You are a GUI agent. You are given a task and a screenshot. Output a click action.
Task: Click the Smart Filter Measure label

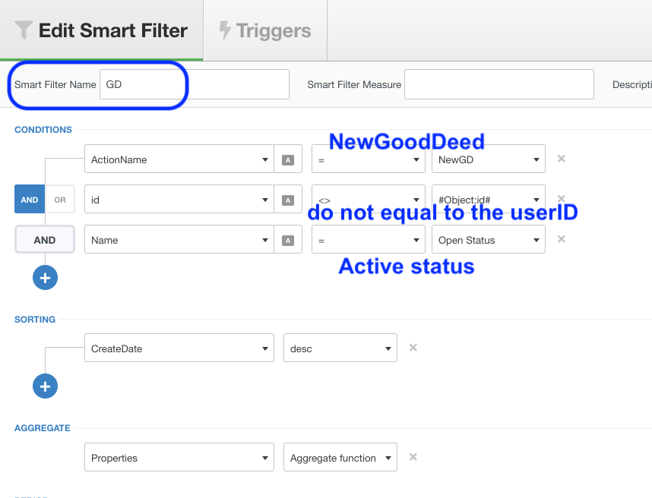coord(354,84)
